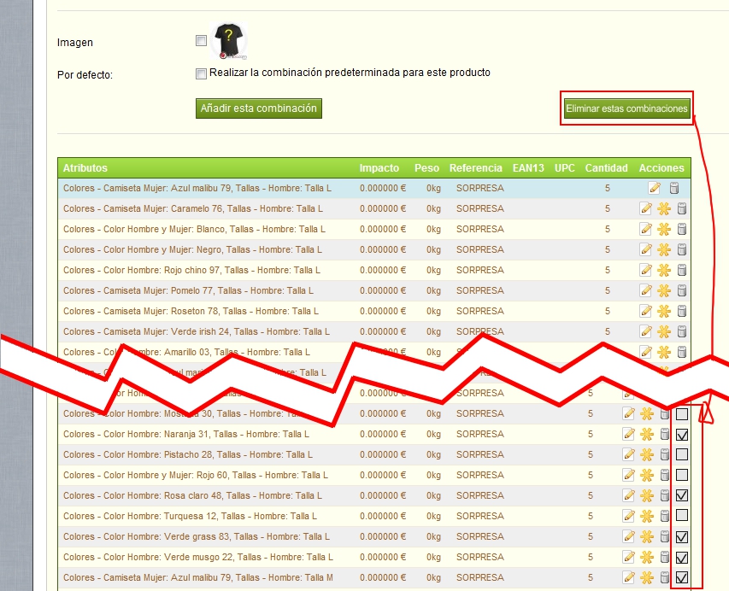Edit the Azul malibu 79 Talla L combination

pyautogui.click(x=654, y=188)
